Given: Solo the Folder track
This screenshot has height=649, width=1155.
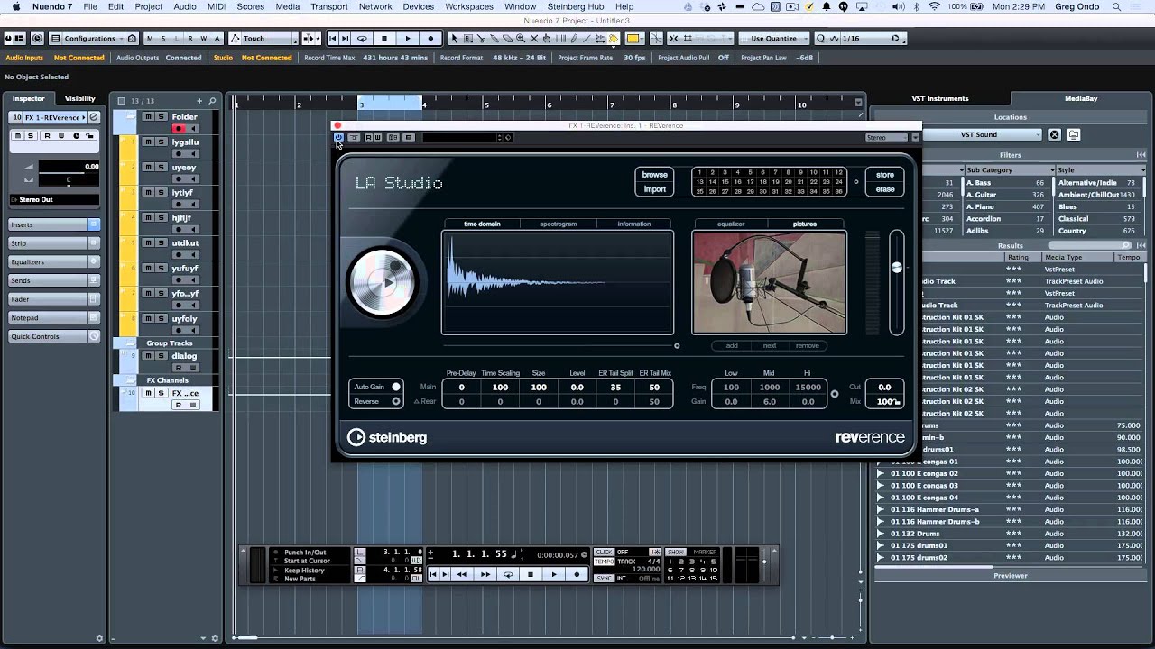Looking at the screenshot, I should 162,116.
